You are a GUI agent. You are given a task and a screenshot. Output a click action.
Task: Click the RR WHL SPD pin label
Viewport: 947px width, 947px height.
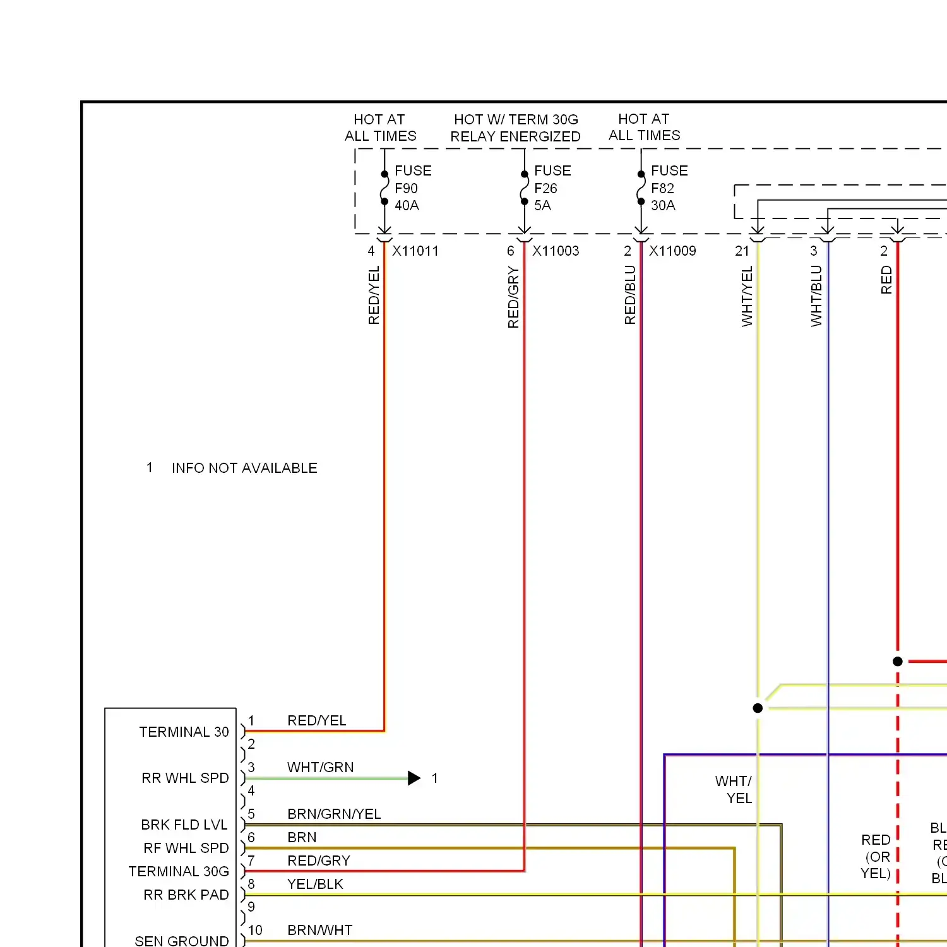185,778
